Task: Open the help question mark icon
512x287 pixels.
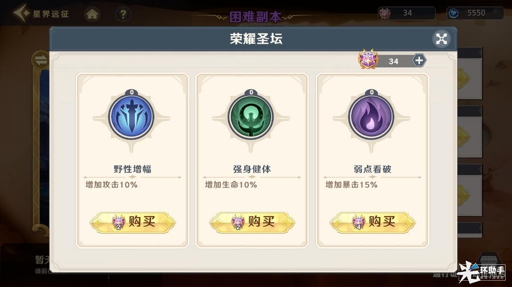Action: [123, 14]
